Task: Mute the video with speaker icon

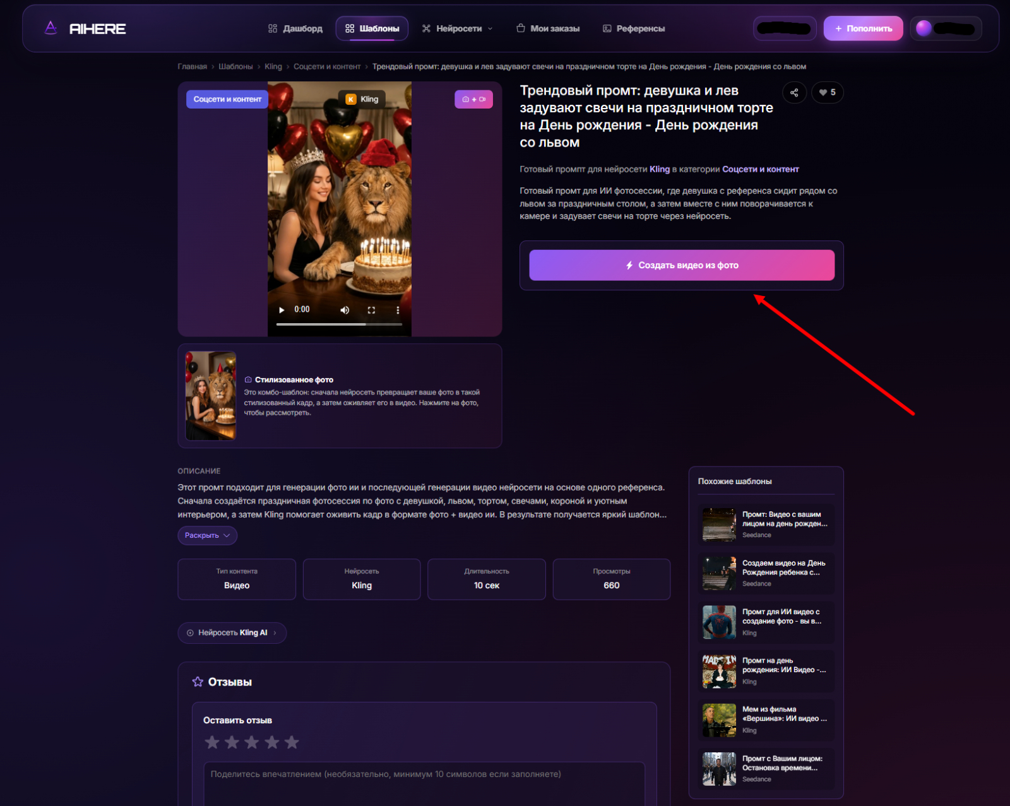Action: click(x=345, y=310)
